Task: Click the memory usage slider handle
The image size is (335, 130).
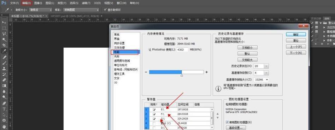Action: [x=182, y=76]
